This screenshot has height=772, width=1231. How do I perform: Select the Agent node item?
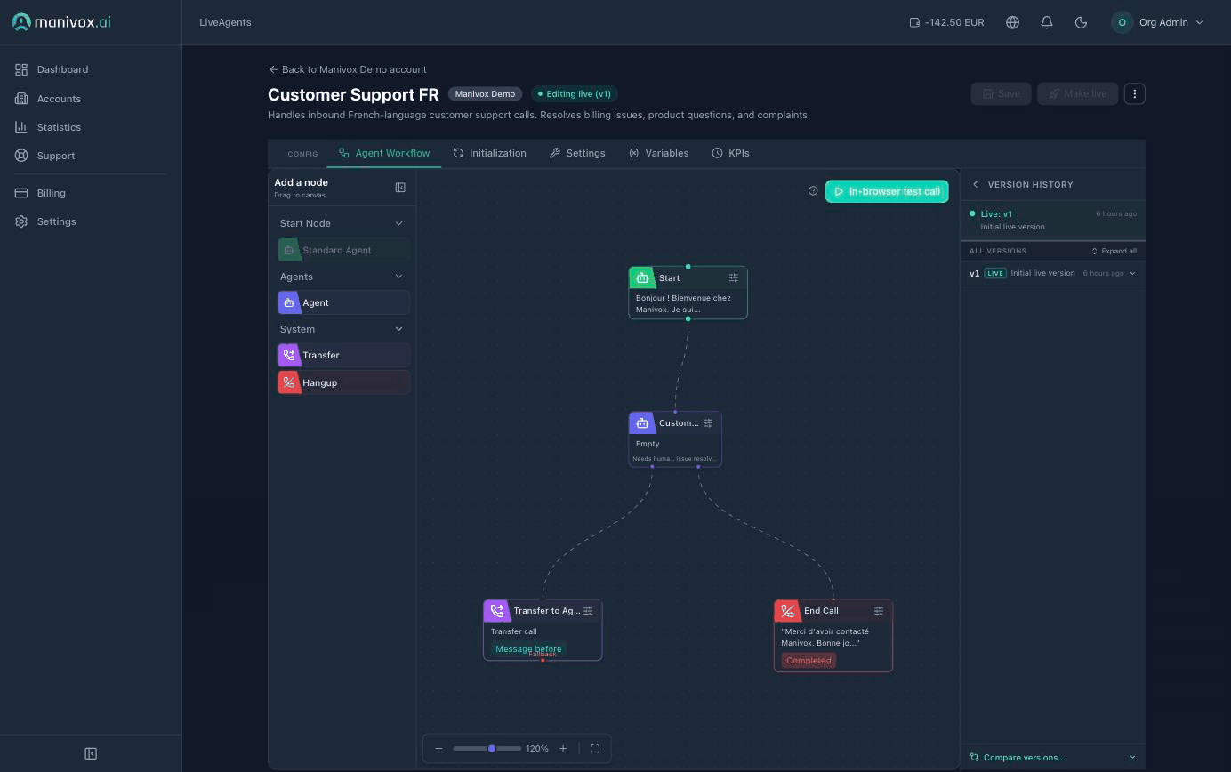coord(343,302)
